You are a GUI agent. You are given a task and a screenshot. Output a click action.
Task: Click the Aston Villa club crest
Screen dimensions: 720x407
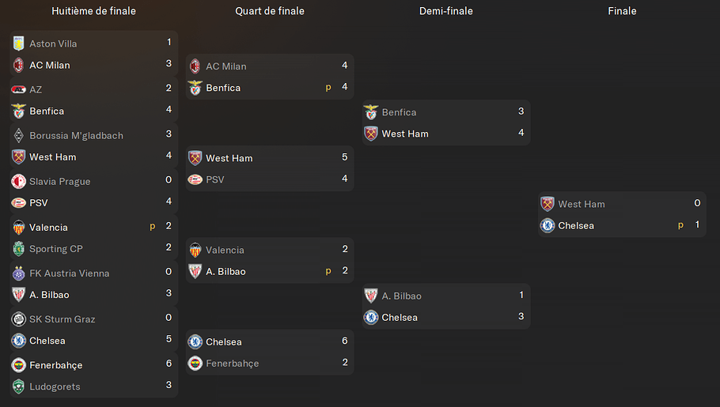tap(19, 43)
